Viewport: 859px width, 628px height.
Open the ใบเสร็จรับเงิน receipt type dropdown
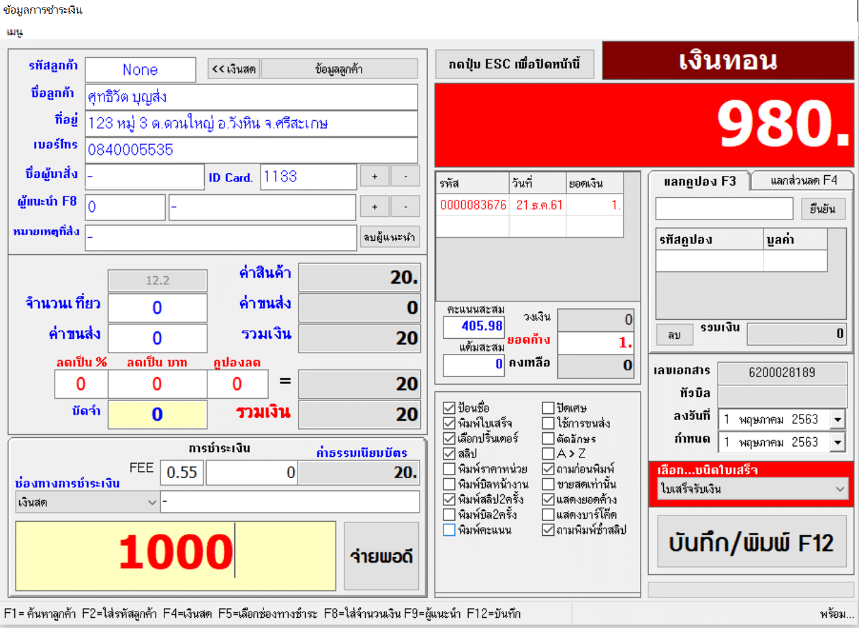click(842, 489)
